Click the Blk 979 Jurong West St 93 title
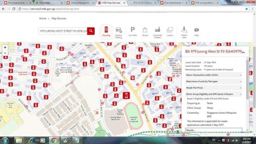 (x=213, y=52)
